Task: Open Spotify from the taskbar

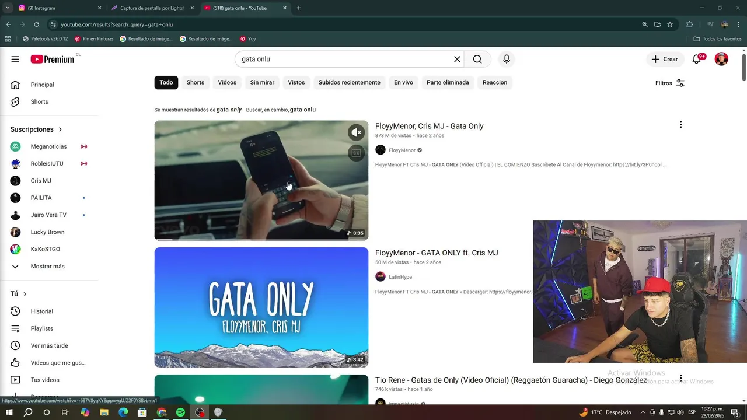Action: tap(180, 412)
